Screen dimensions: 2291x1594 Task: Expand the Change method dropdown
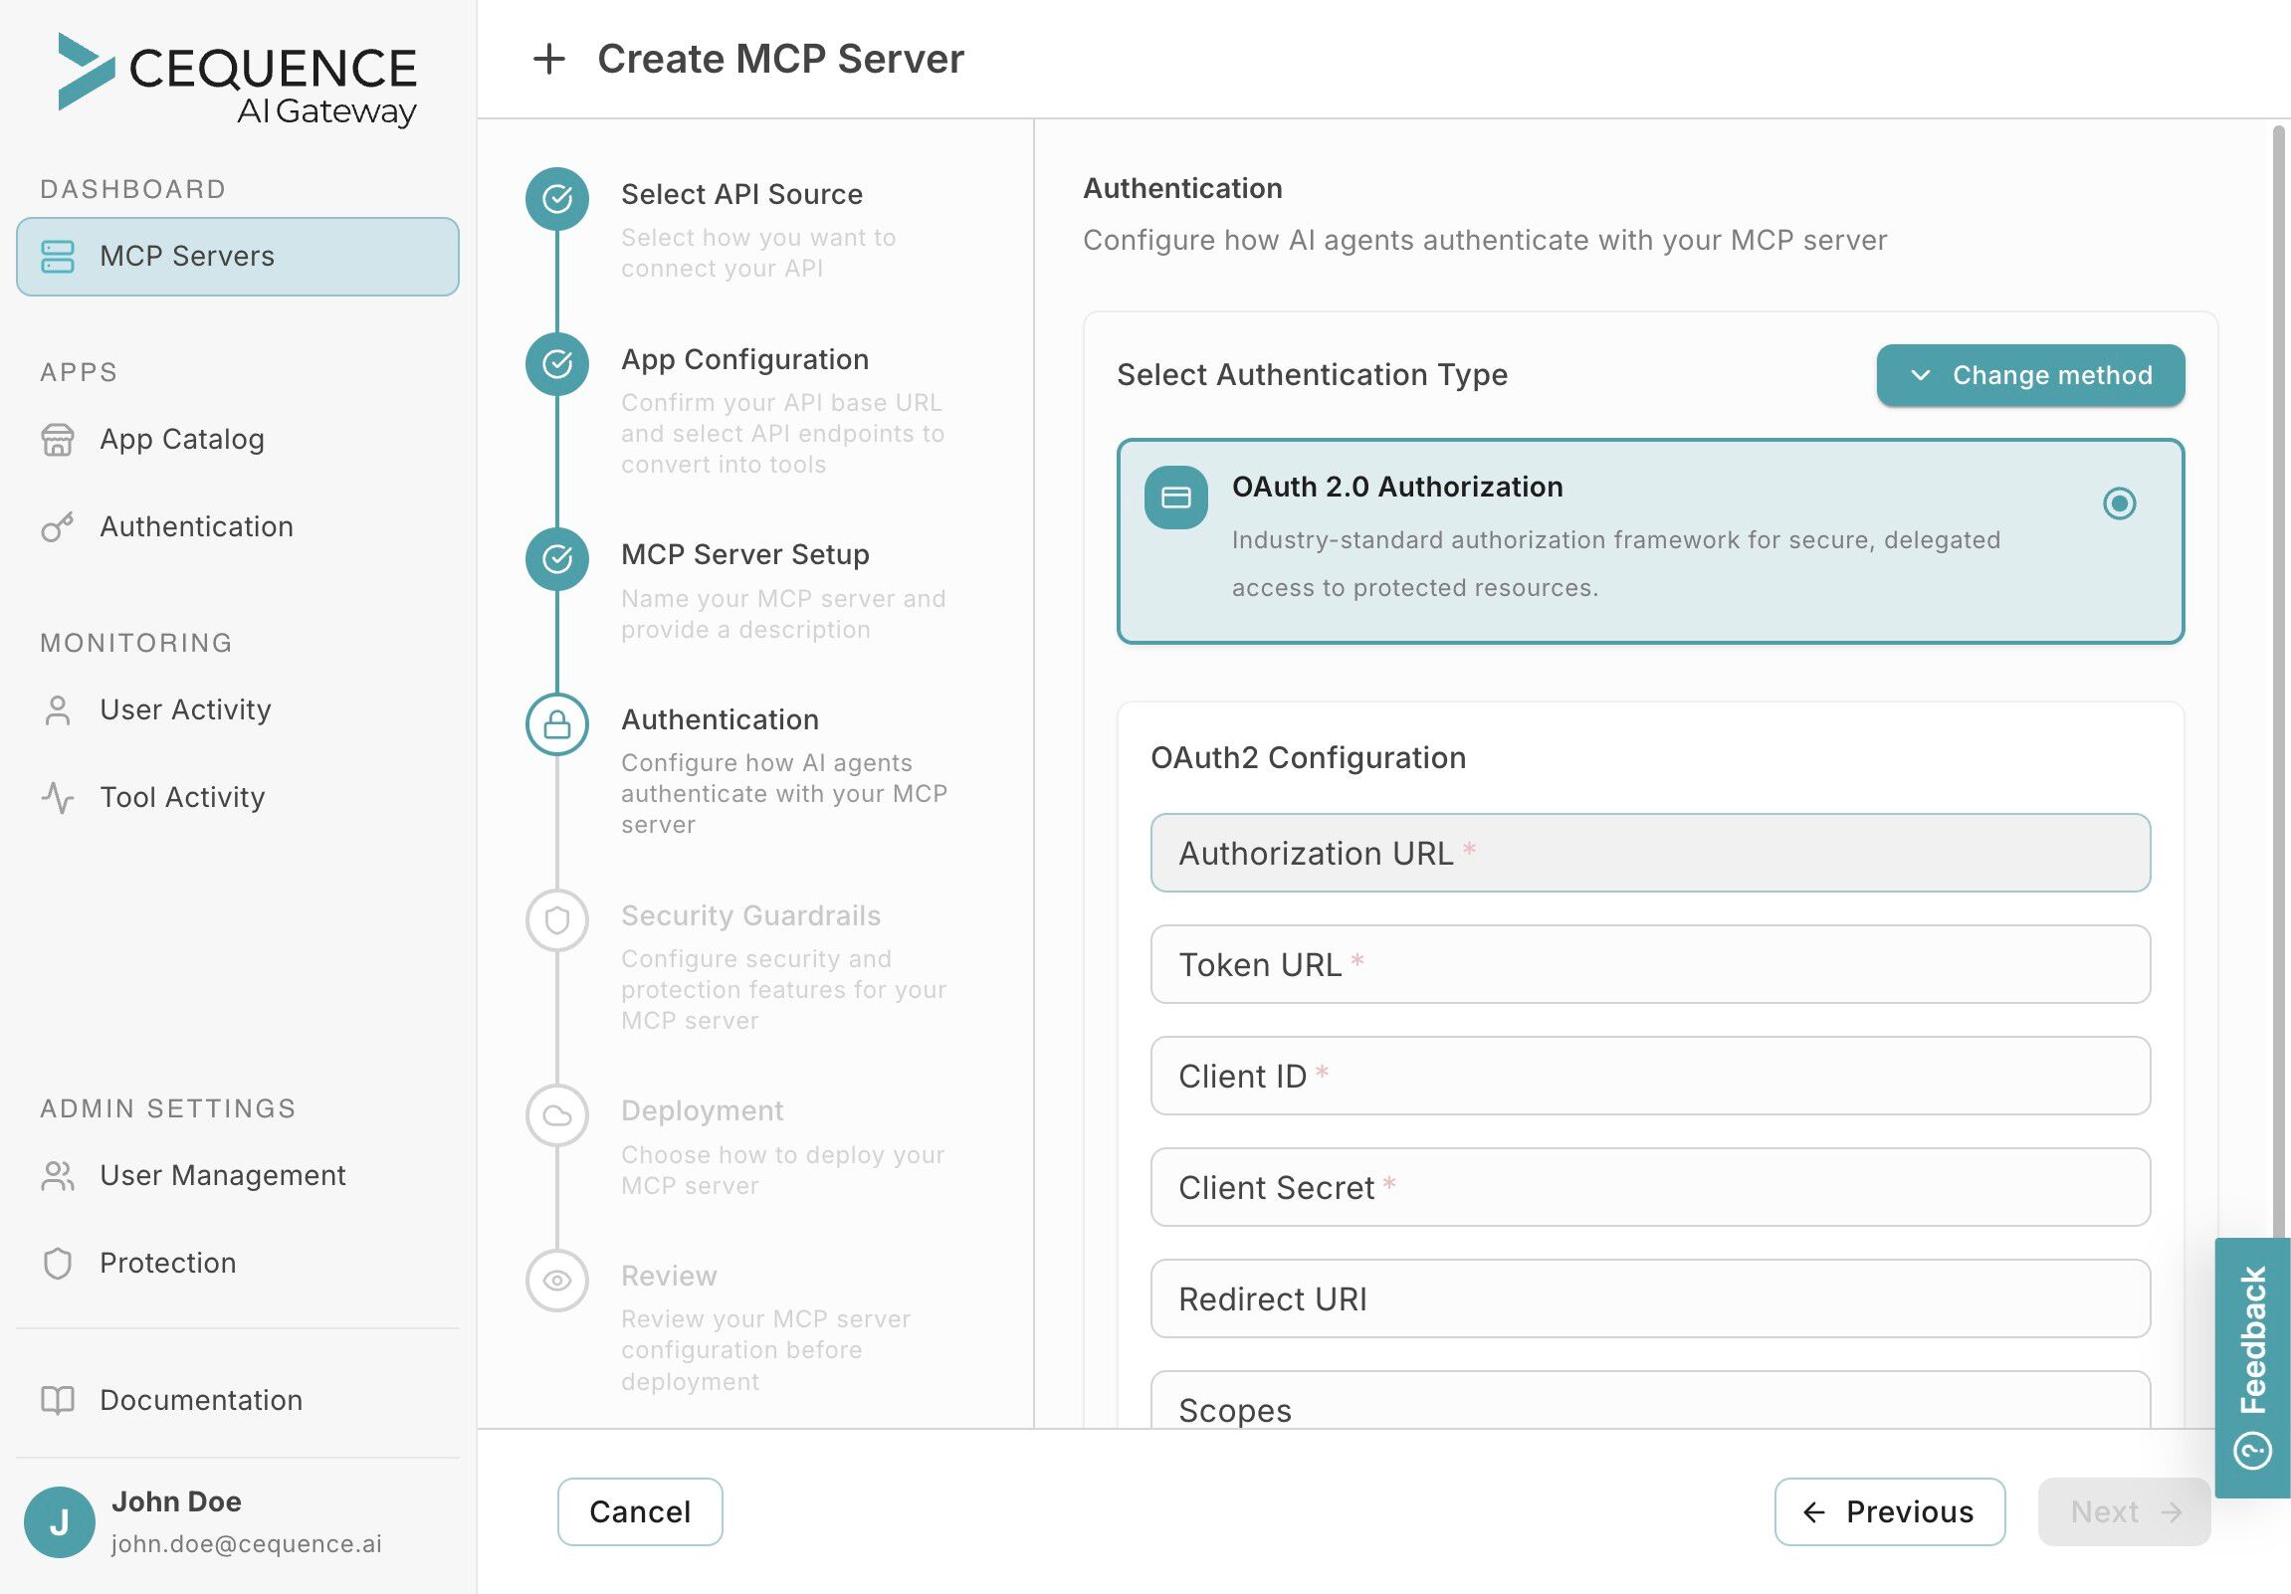[x=2029, y=375]
